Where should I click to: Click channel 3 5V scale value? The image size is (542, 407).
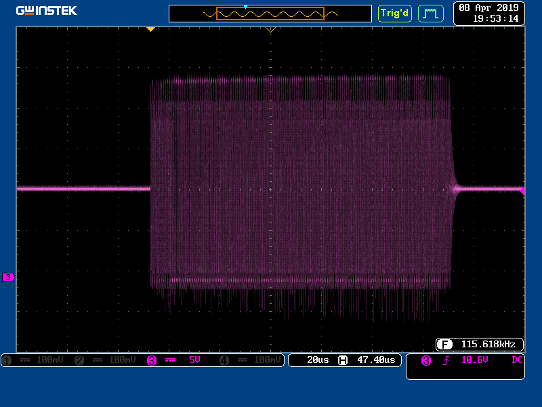point(194,360)
